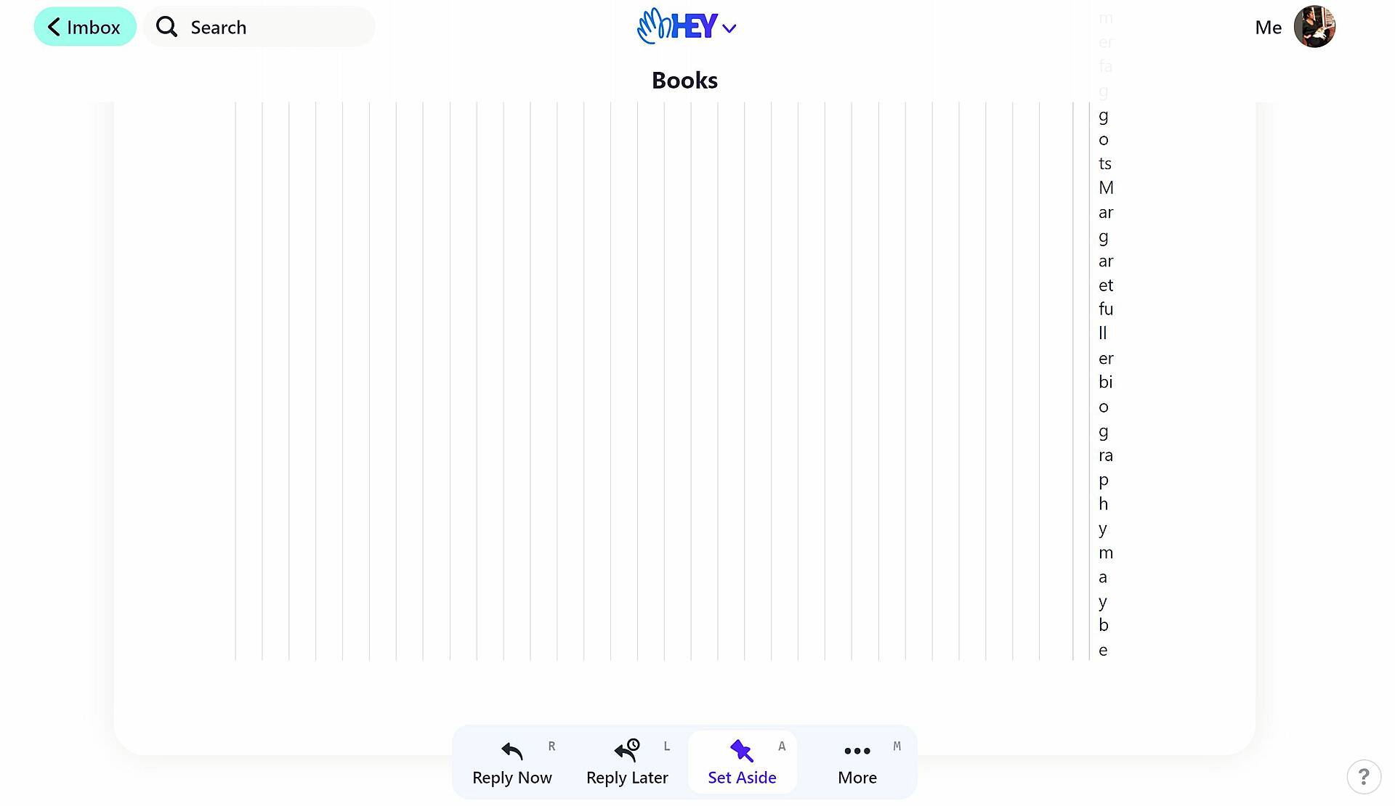Select the Books tab label
1395x806 pixels.
point(684,78)
